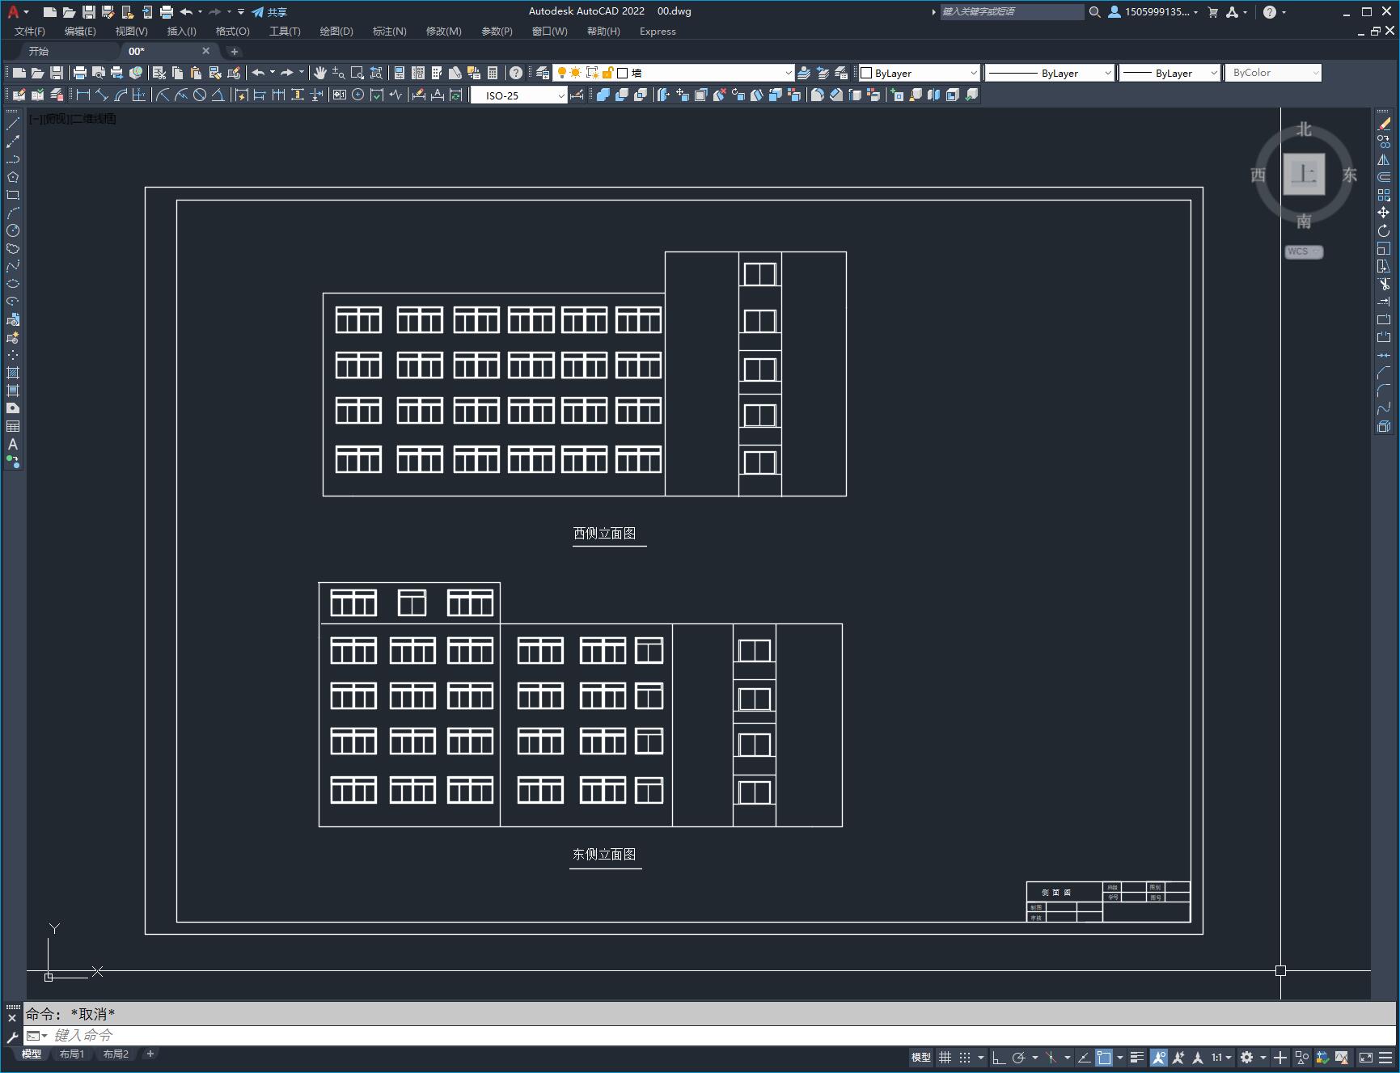Select the Diameter dimension tool
Viewport: 1400px width, 1073px height.
coord(200,95)
